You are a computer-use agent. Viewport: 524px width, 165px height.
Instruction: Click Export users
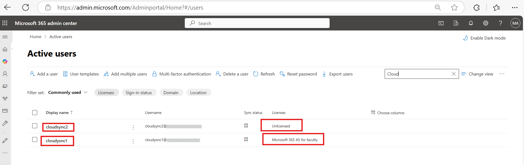click(337, 74)
